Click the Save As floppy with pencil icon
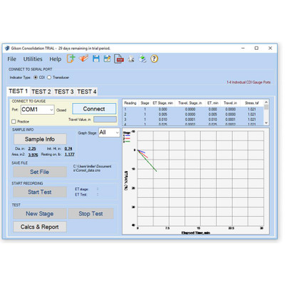The height and width of the screenshot is (285, 285). point(107,58)
